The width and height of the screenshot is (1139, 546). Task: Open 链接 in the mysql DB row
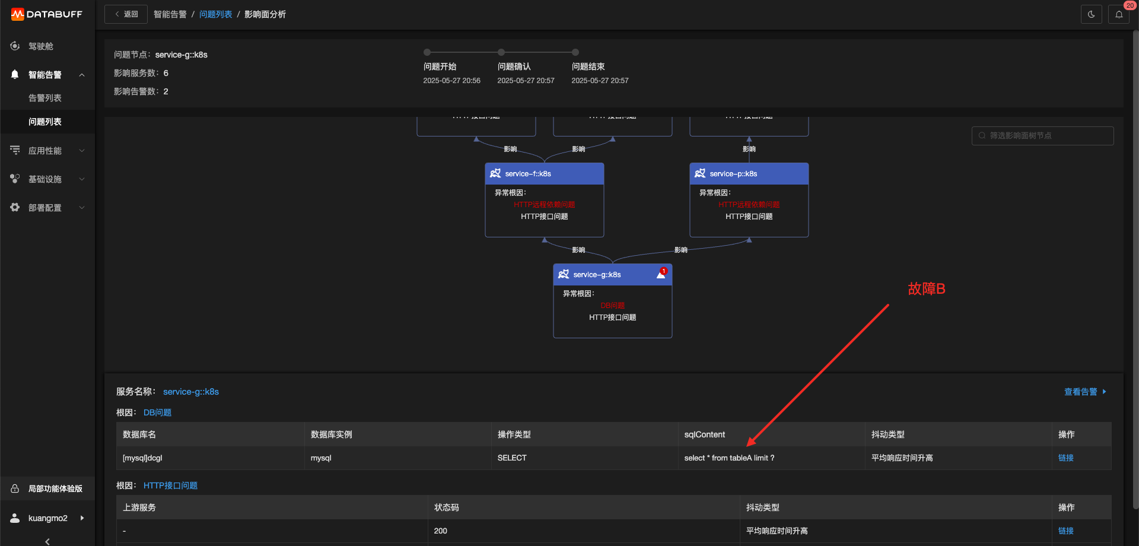tap(1066, 458)
